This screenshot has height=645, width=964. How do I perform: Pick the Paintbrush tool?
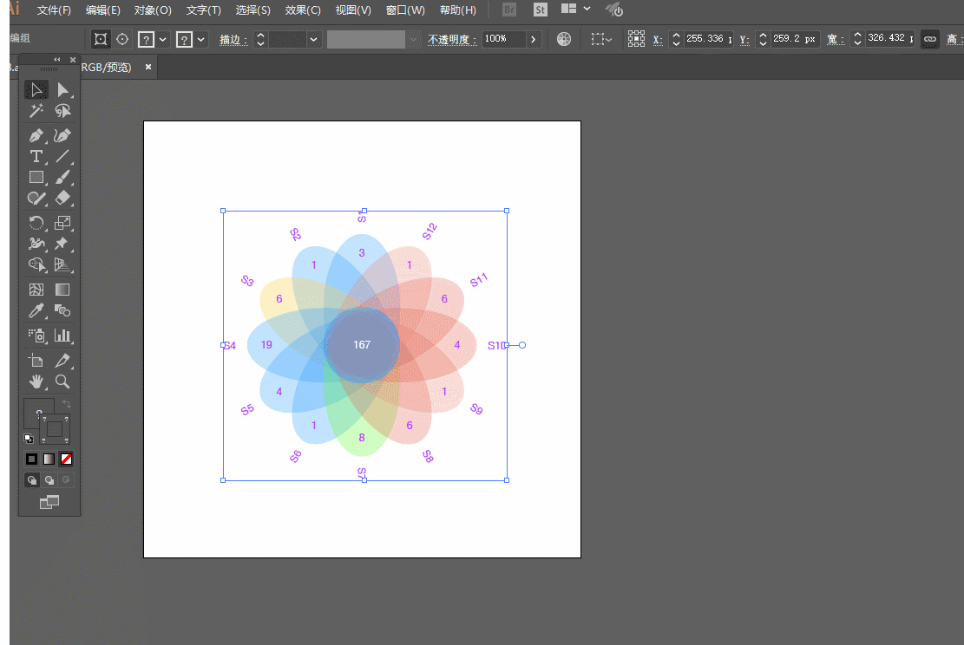62,177
